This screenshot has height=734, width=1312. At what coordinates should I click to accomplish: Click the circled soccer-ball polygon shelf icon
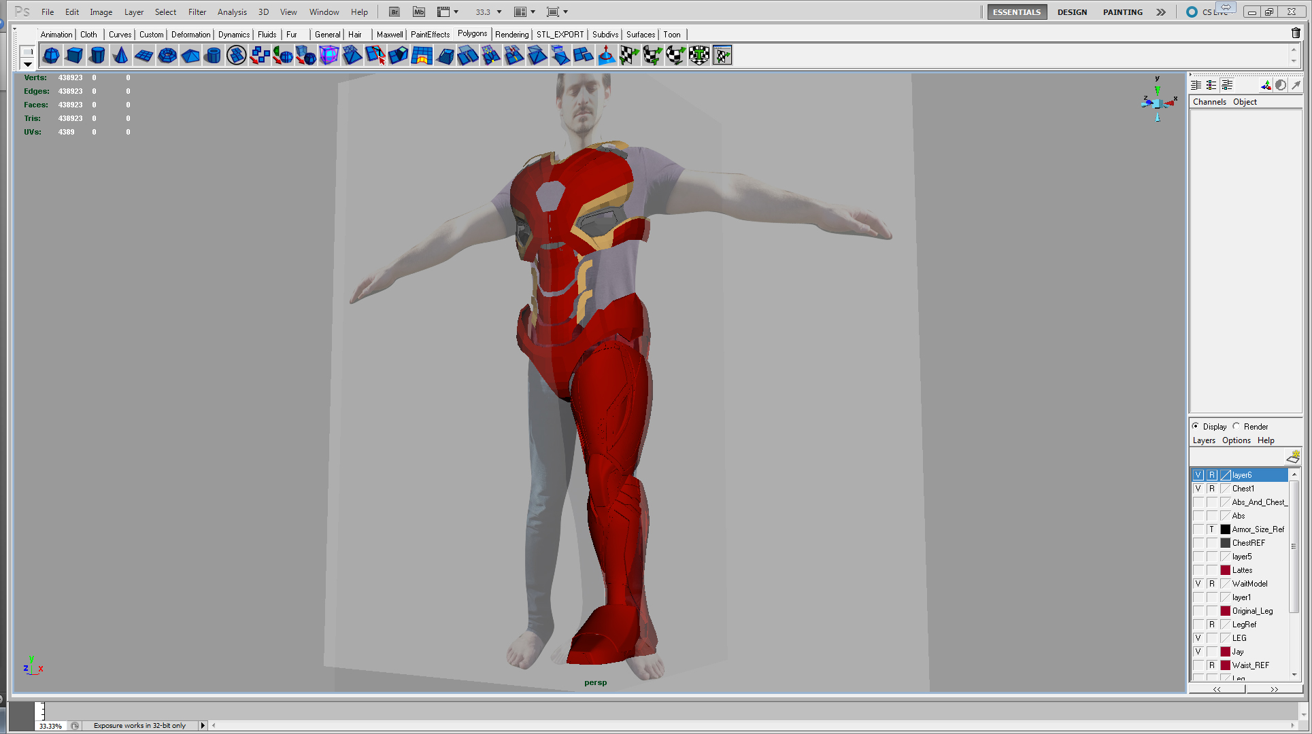tap(236, 56)
